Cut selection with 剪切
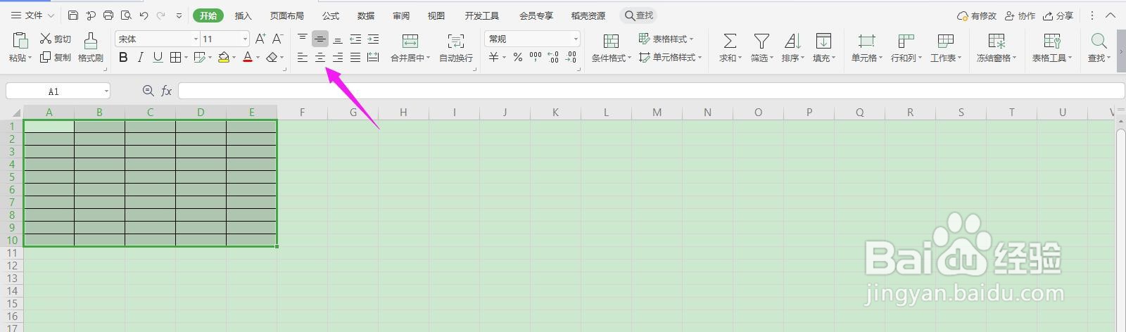Image resolution: width=1126 pixels, height=332 pixels. (56, 39)
